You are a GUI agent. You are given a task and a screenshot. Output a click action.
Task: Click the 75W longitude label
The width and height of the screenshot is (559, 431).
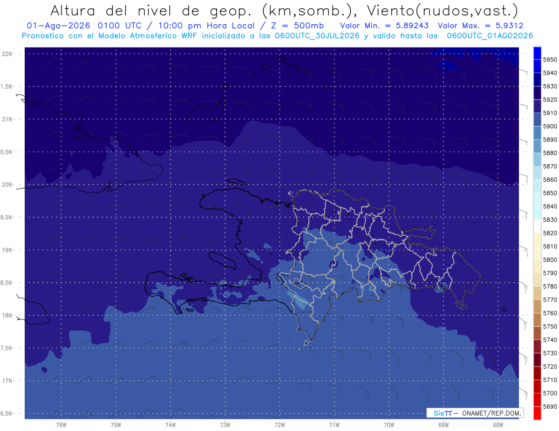[x=116, y=425]
